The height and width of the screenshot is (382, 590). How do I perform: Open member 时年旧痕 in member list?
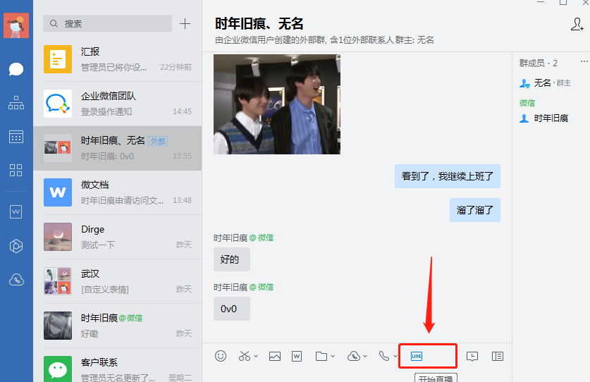(543, 118)
